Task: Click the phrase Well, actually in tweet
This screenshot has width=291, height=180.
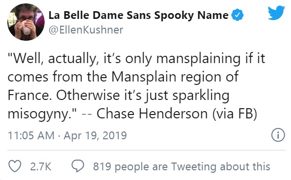Action: (x=53, y=59)
